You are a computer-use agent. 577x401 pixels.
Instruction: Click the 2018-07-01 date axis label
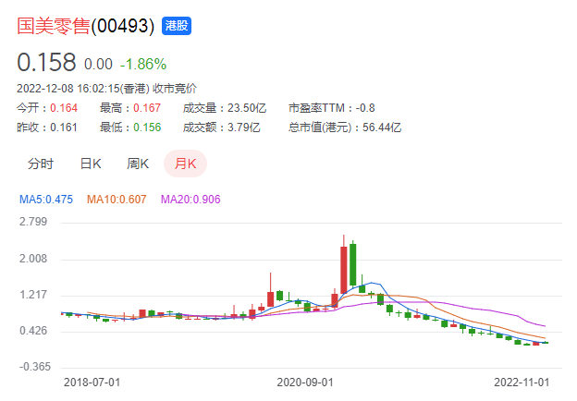(x=92, y=383)
